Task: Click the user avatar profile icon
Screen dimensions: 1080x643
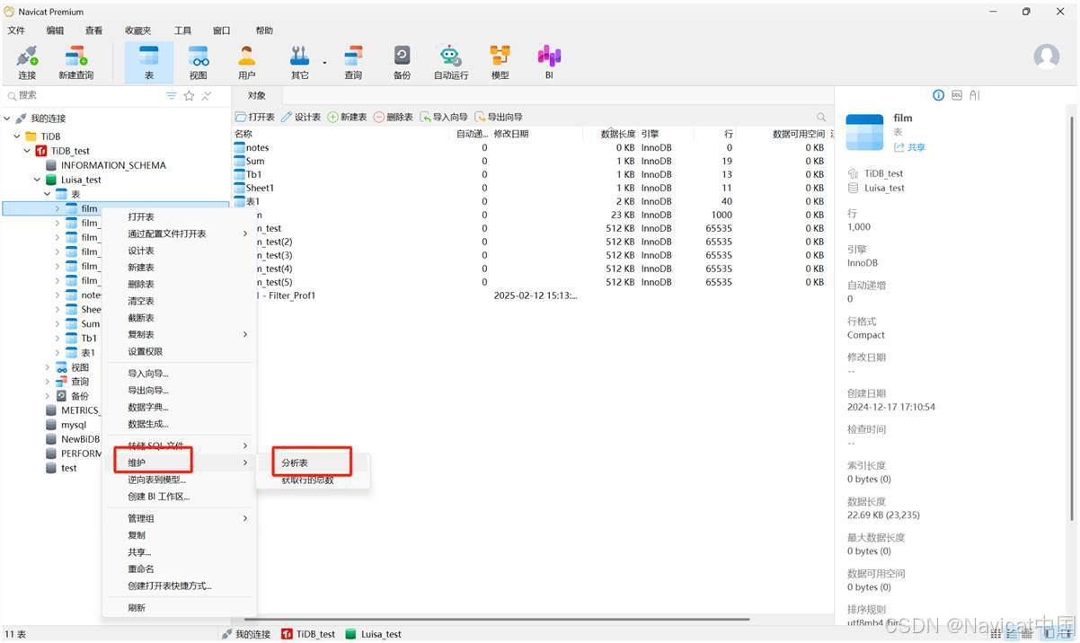Action: (1047, 57)
